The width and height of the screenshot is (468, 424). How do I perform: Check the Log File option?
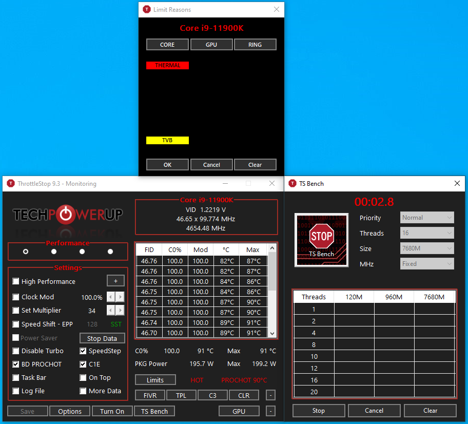click(16, 391)
